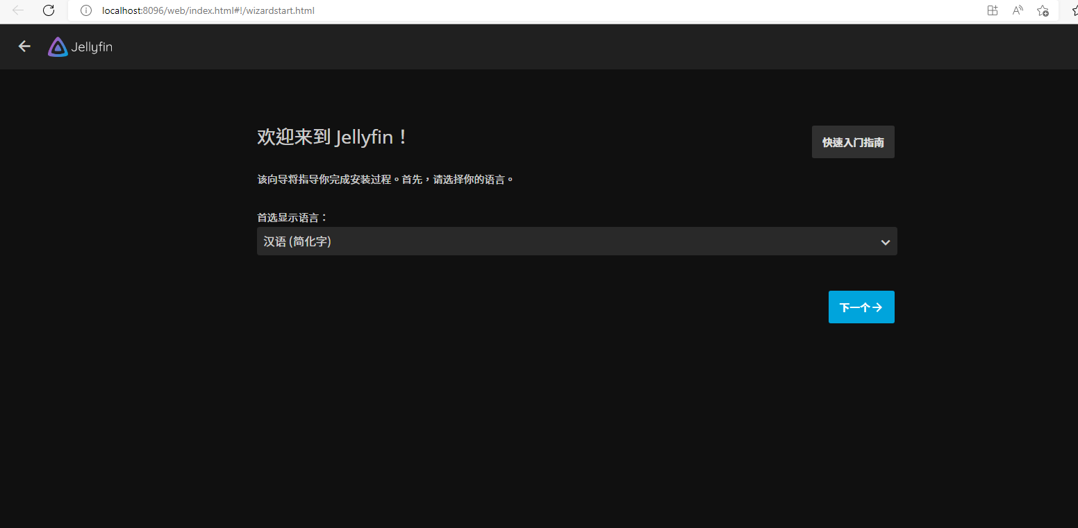Click the site information icon in address bar
The image size is (1078, 528).
pyautogui.click(x=86, y=10)
